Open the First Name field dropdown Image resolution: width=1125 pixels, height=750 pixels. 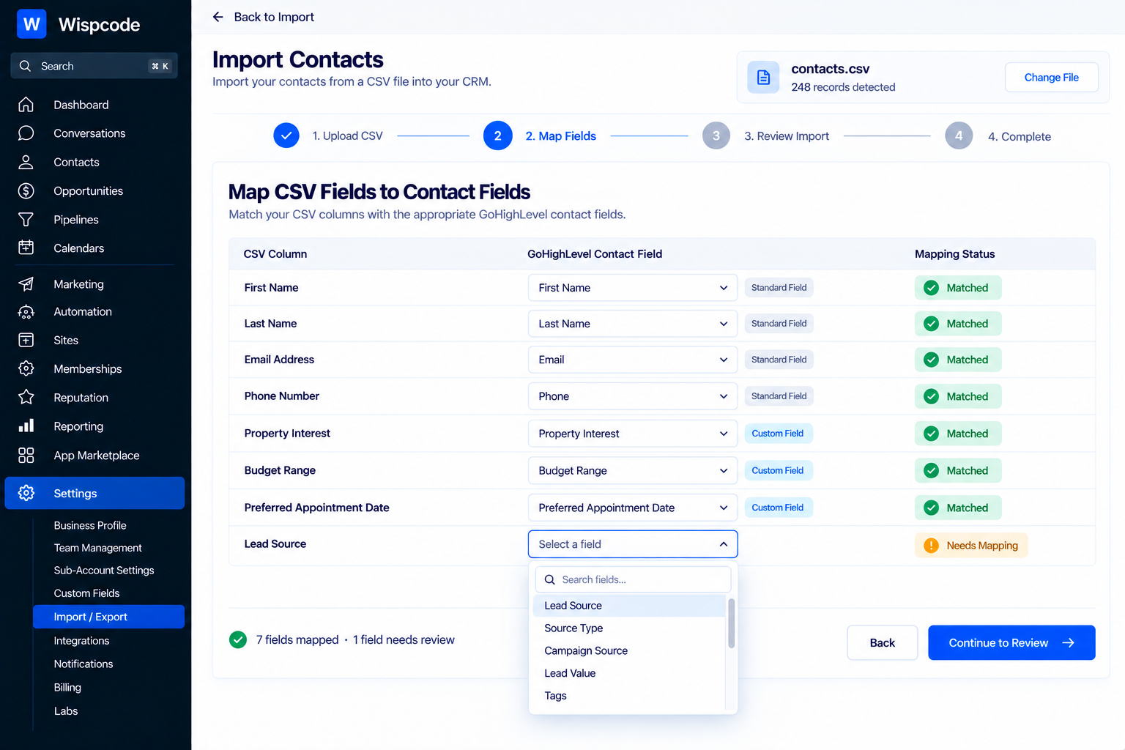(x=633, y=288)
